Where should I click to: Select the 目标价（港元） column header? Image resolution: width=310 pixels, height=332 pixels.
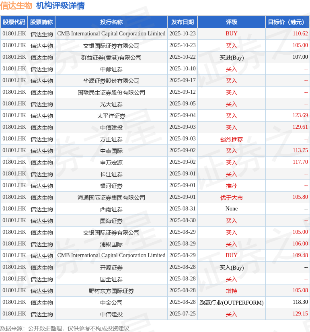(287, 22)
